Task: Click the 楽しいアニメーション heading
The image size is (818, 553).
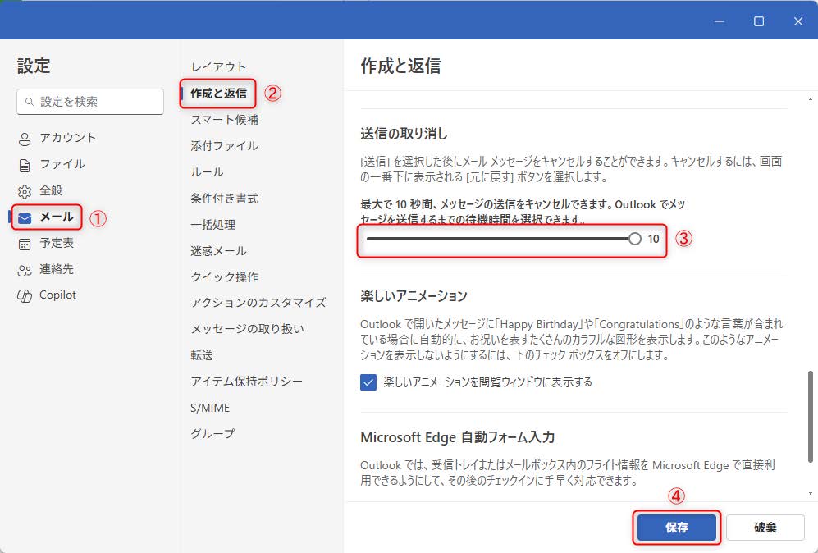Action: tap(414, 296)
